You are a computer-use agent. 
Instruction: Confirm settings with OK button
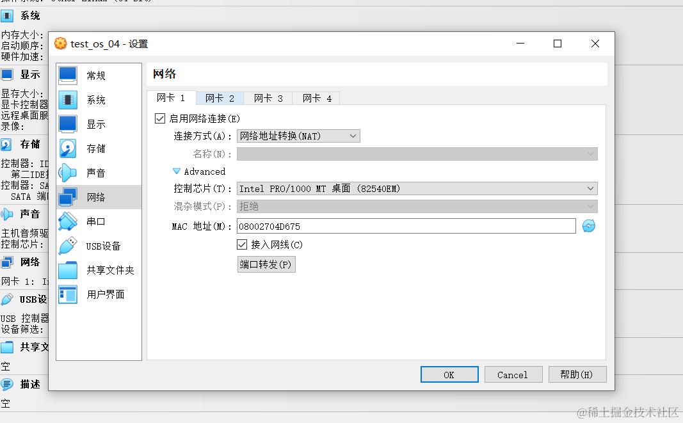pyautogui.click(x=449, y=374)
